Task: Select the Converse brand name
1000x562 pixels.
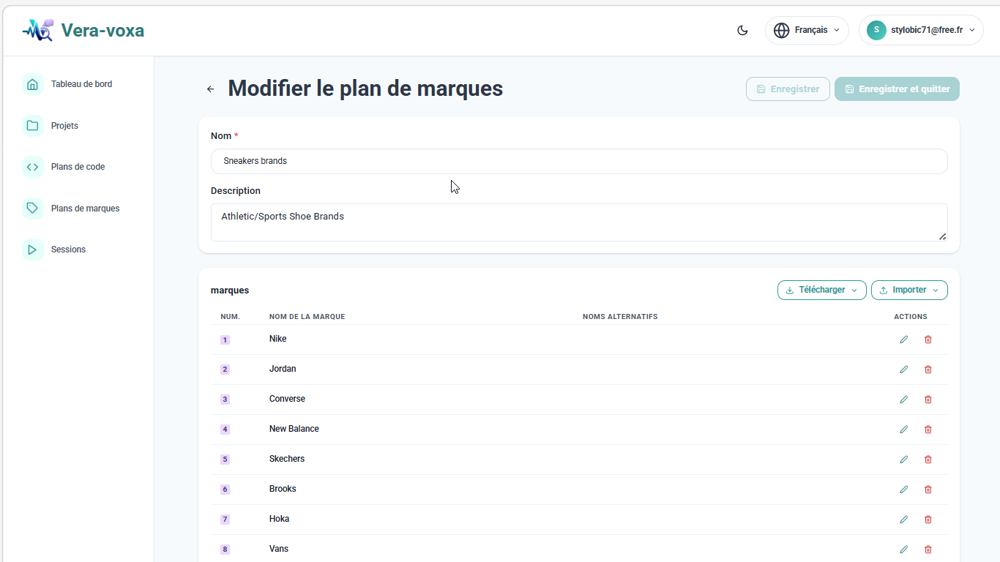Action: point(287,399)
